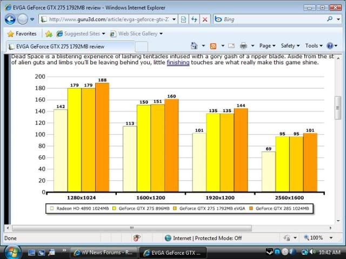This screenshot has width=346, height=259.
Task: Open the recent pages dropdown arrow
Action: [32, 19]
